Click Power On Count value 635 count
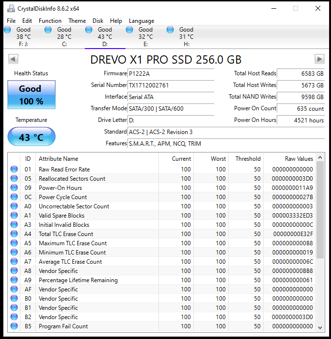 pos(301,109)
